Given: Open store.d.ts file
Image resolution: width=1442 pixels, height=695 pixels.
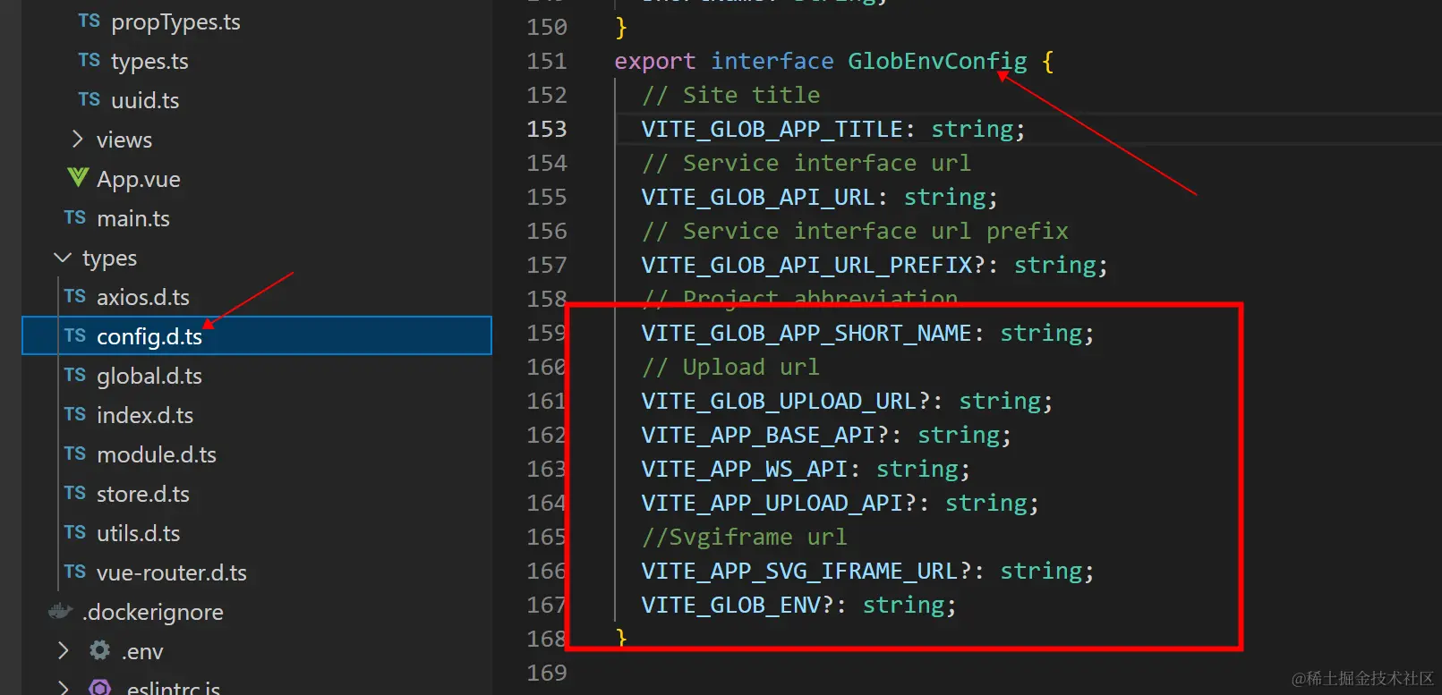Looking at the screenshot, I should pyautogui.click(x=143, y=495).
